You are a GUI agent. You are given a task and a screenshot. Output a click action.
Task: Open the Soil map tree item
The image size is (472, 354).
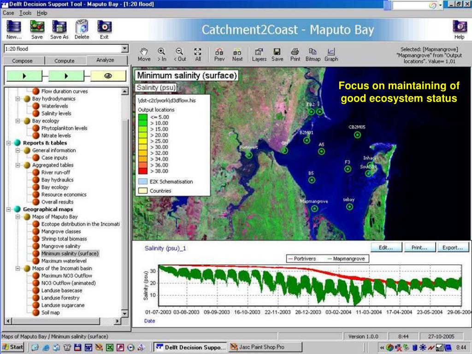51,313
